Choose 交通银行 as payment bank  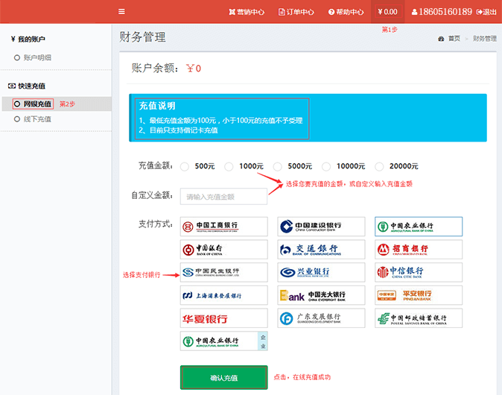click(321, 250)
